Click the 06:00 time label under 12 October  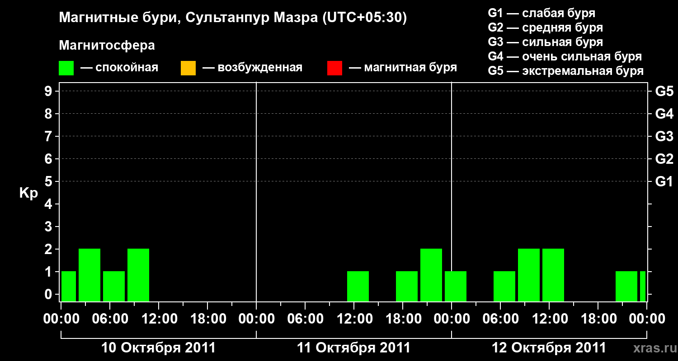coord(500,319)
